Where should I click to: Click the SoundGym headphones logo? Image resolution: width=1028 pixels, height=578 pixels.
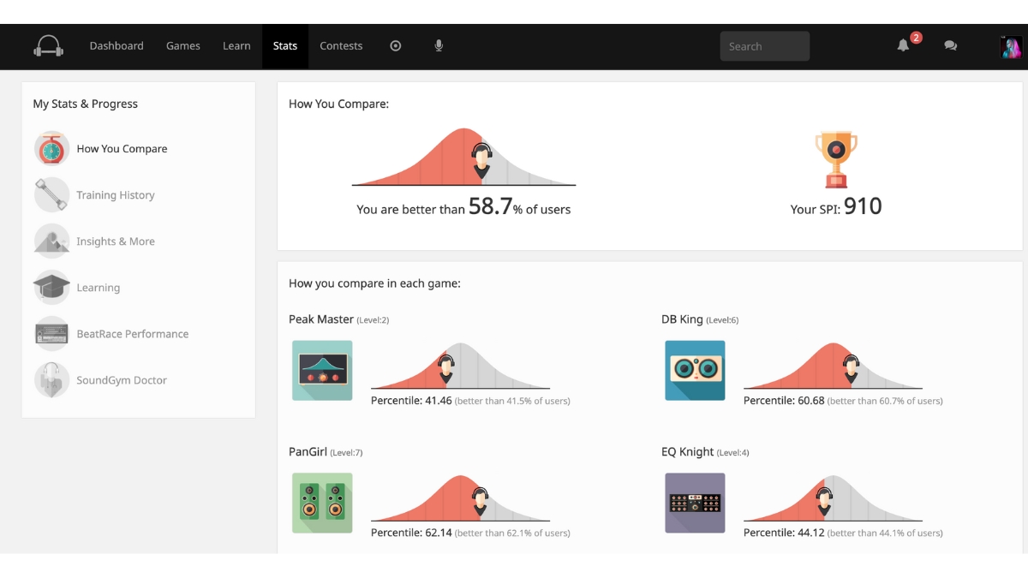coord(48,46)
